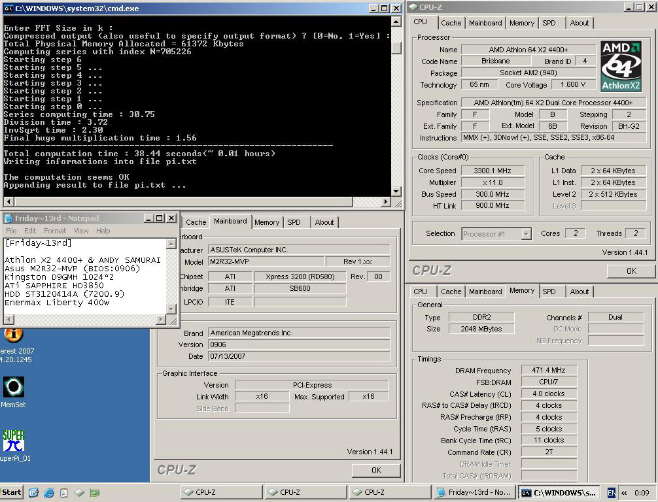Click 'Total computation time' line in cmd
Image resolution: width=658 pixels, height=502 pixels.
click(x=139, y=154)
